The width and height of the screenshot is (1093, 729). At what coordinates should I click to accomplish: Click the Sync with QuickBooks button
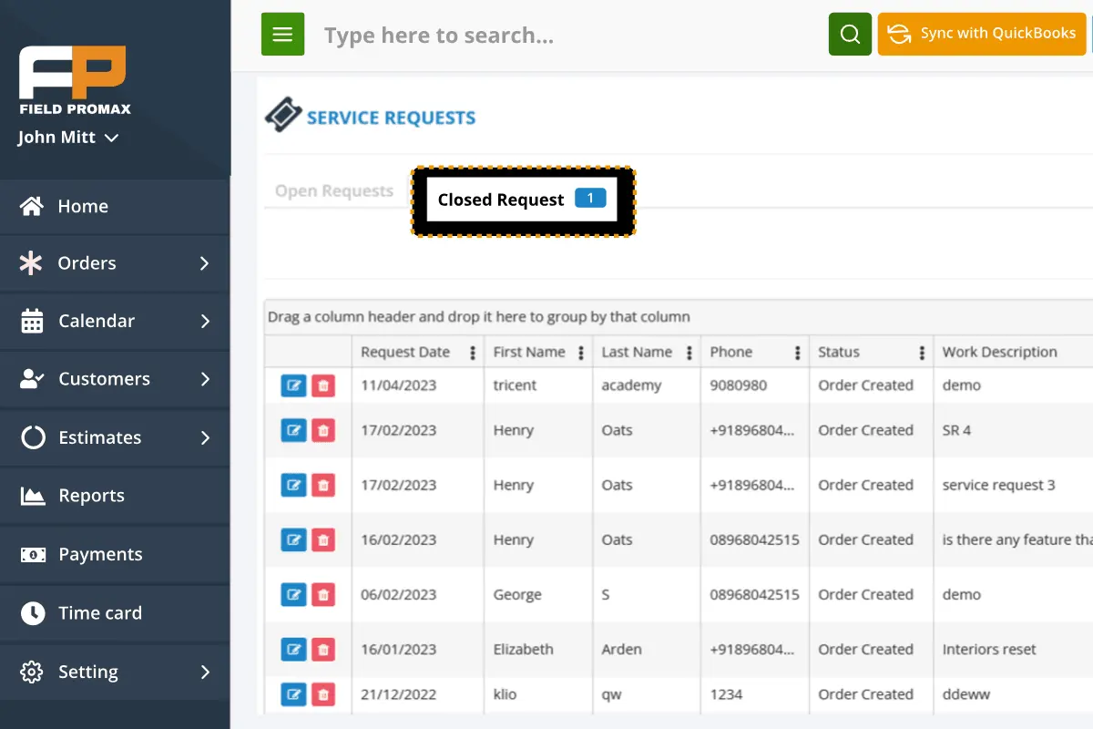[x=982, y=35]
